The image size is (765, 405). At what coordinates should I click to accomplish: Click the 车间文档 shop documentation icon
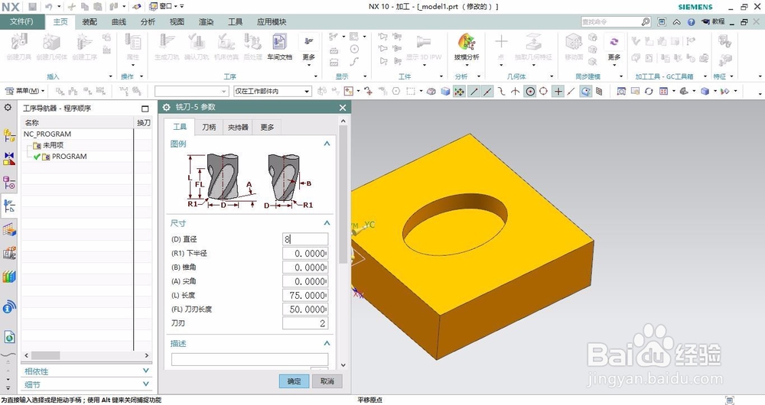pyautogui.click(x=279, y=47)
